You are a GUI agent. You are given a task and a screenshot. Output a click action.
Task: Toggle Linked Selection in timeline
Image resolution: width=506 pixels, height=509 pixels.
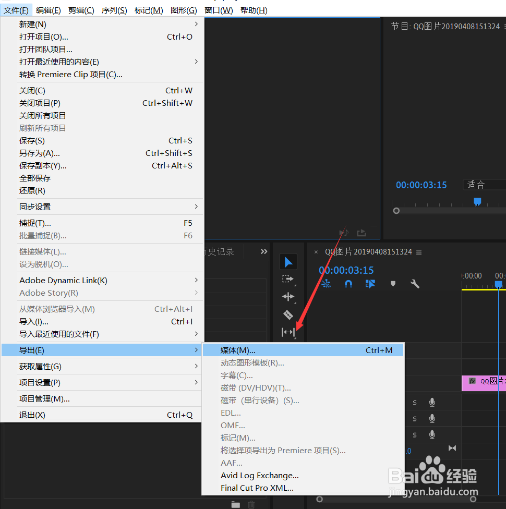tap(370, 284)
